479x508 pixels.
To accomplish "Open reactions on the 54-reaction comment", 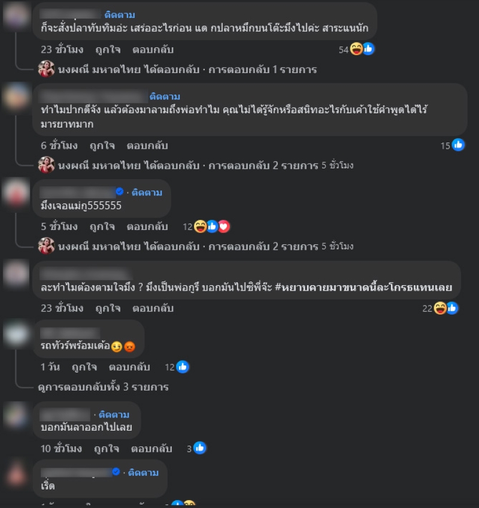I will [x=356, y=49].
